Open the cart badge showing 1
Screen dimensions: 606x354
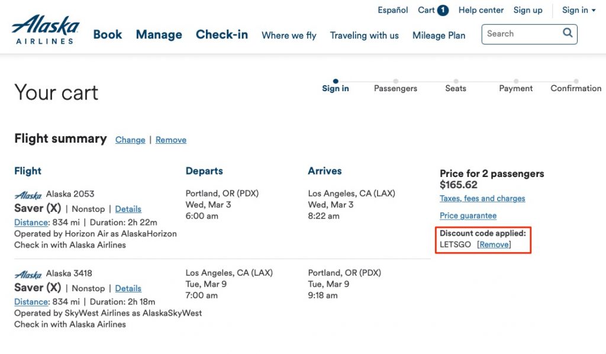click(x=443, y=10)
